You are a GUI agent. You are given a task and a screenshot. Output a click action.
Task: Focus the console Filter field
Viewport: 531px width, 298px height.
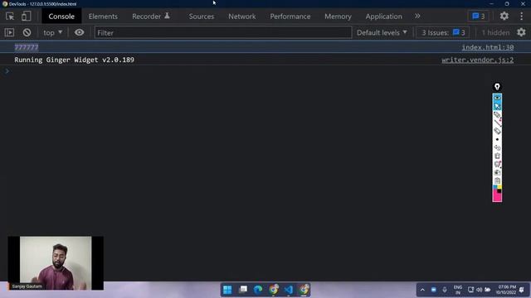223,33
